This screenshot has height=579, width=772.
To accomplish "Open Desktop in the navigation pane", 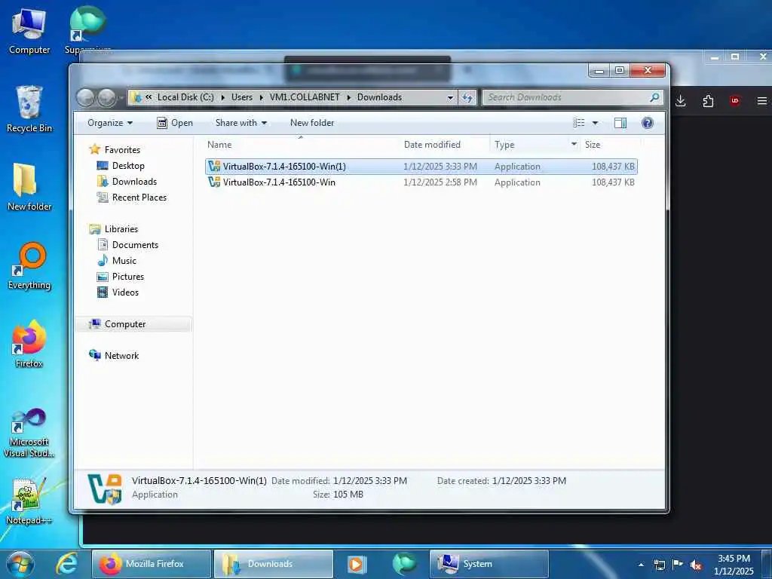I will [x=128, y=165].
